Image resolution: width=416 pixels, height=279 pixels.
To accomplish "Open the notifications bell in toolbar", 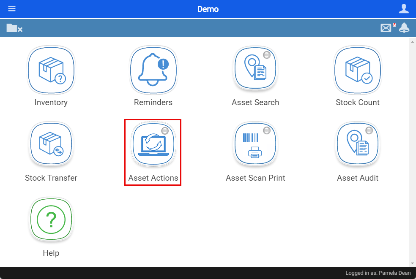I will click(404, 28).
